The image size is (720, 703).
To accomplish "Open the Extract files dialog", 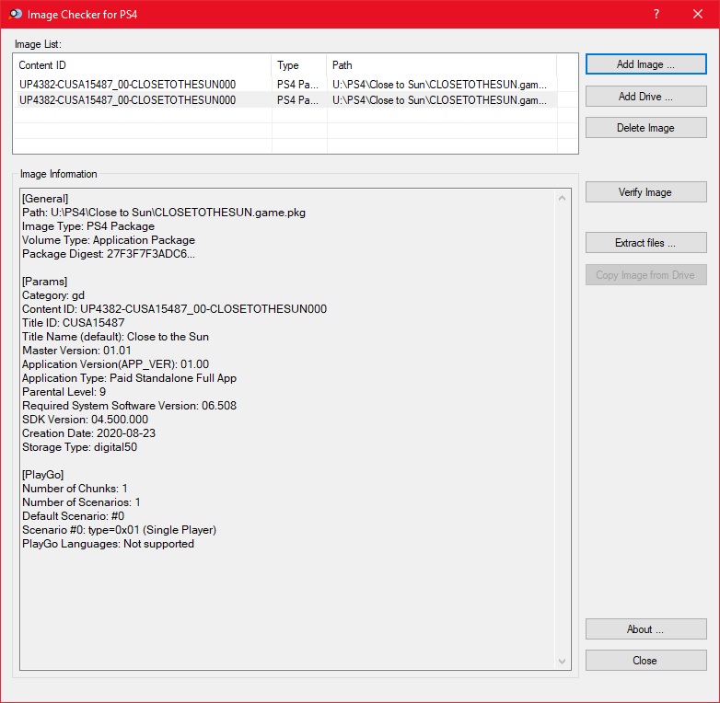I will pyautogui.click(x=645, y=242).
